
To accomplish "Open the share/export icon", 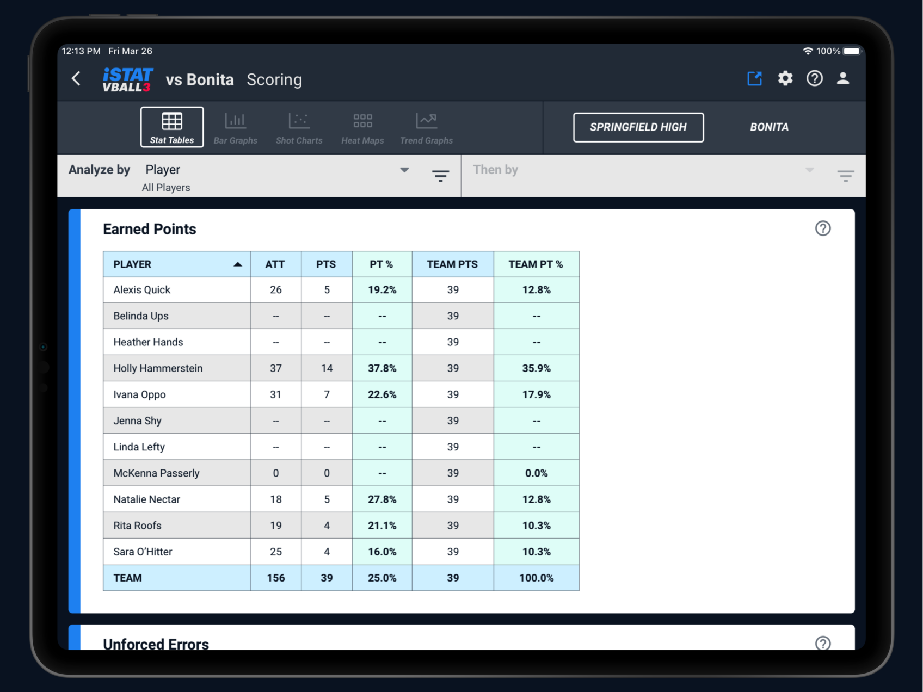I will point(754,79).
